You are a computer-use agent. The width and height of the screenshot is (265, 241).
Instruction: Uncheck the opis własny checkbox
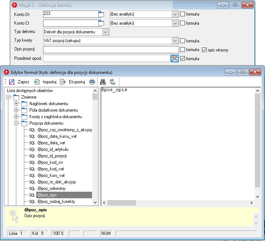pyautogui.click(x=204, y=50)
